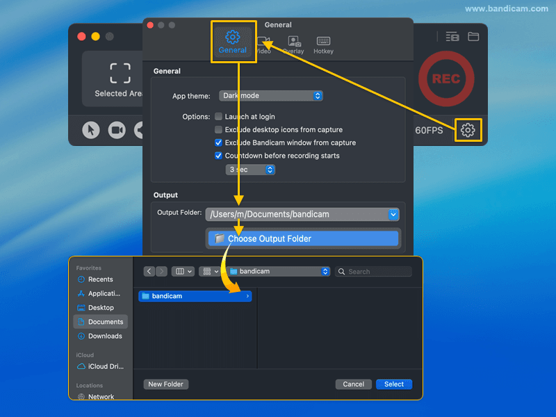
Task: Select Documents in the sidebar
Action: [x=101, y=321]
